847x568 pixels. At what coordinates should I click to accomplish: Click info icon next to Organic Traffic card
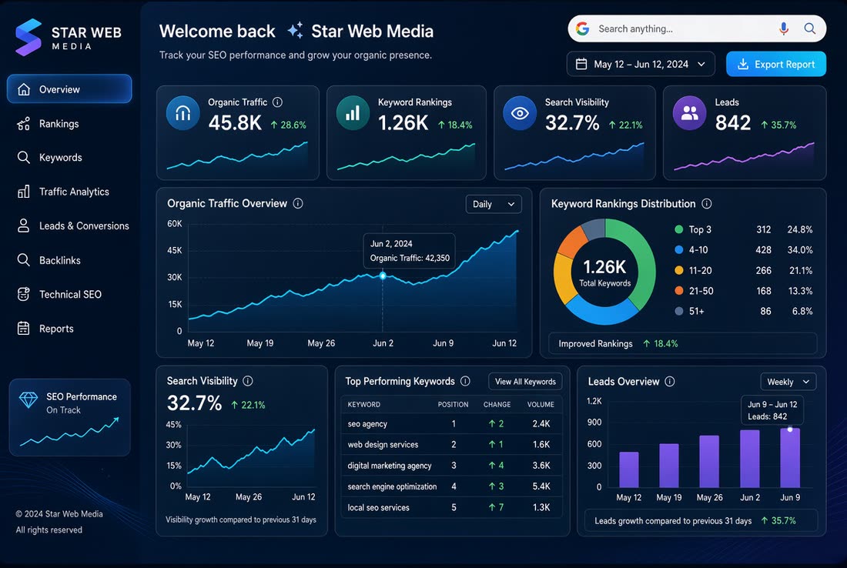277,102
